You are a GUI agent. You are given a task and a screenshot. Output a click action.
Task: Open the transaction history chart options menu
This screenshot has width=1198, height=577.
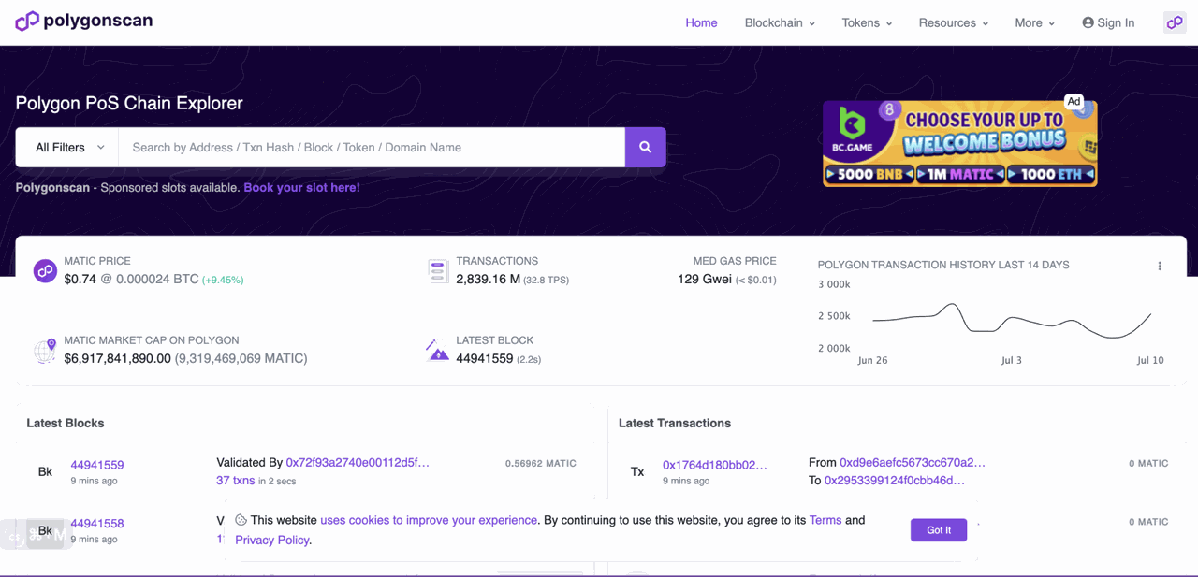point(1160,266)
